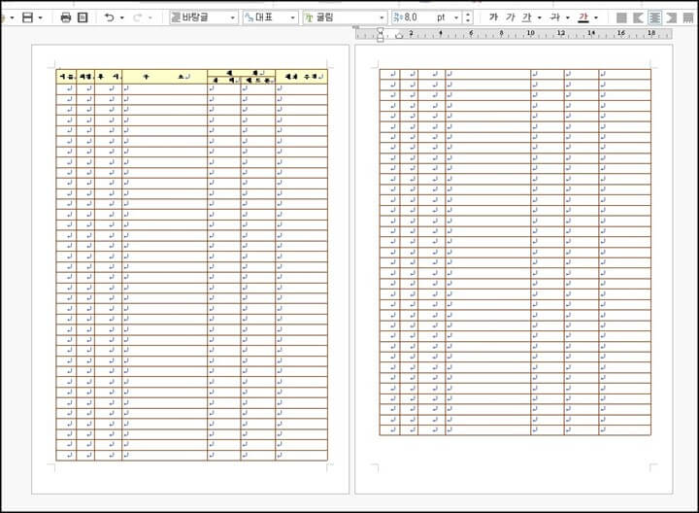Open the strikethrough dropdown arrow
The image size is (699, 513).
point(568,17)
